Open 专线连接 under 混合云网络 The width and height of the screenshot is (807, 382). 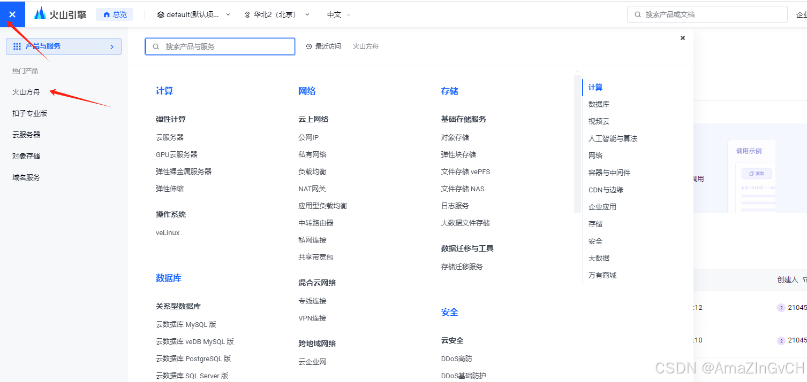pos(312,301)
